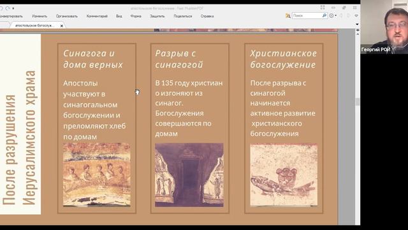This screenshot has width=408, height=230.
Task: Go to the previous search result arrow
Action: (341, 15)
